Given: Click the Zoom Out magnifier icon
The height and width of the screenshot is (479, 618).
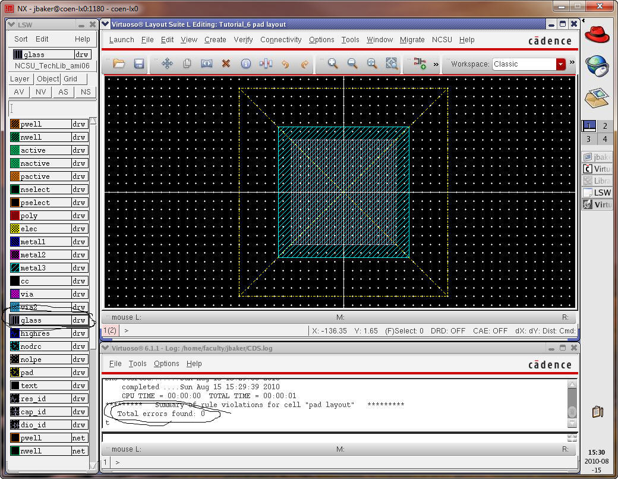Looking at the screenshot, I should [x=352, y=64].
